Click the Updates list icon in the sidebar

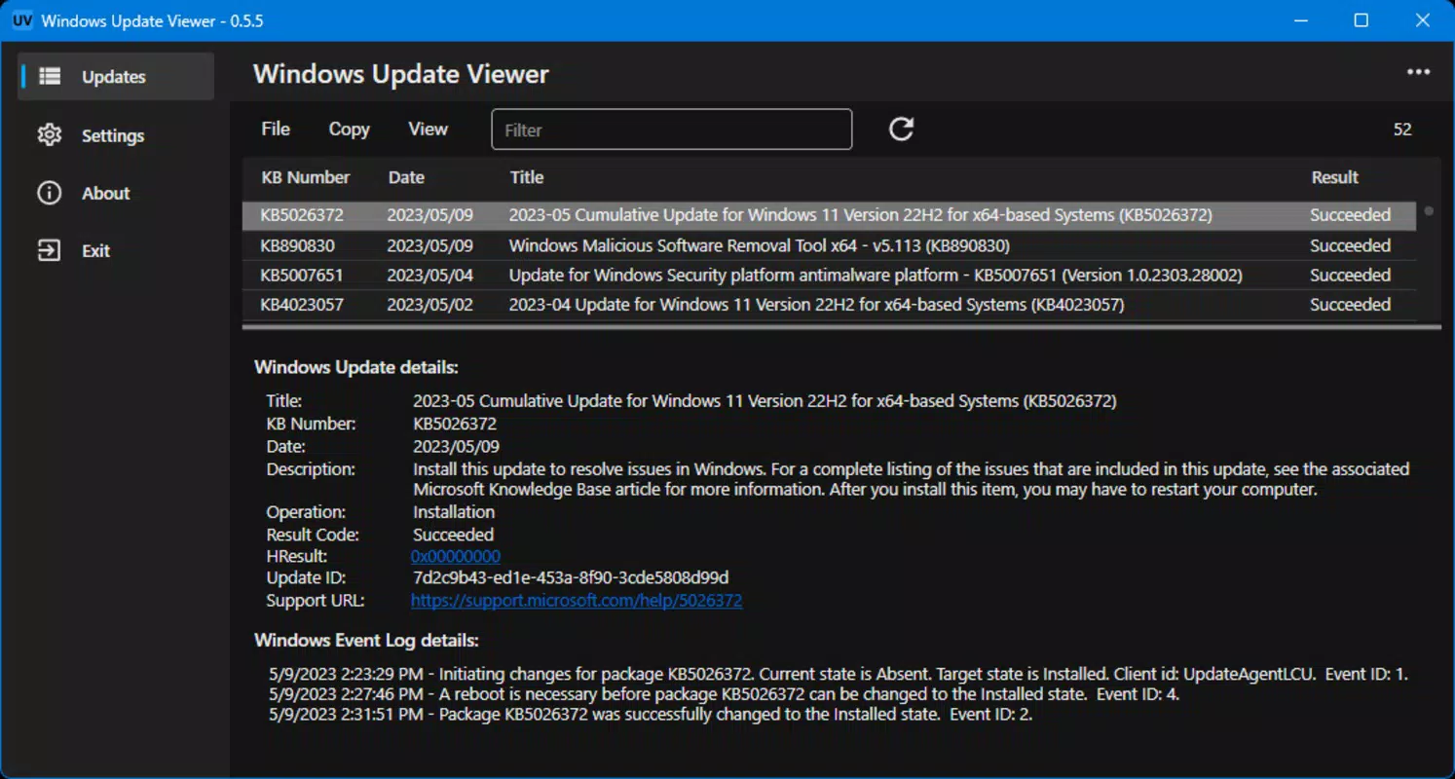(49, 76)
